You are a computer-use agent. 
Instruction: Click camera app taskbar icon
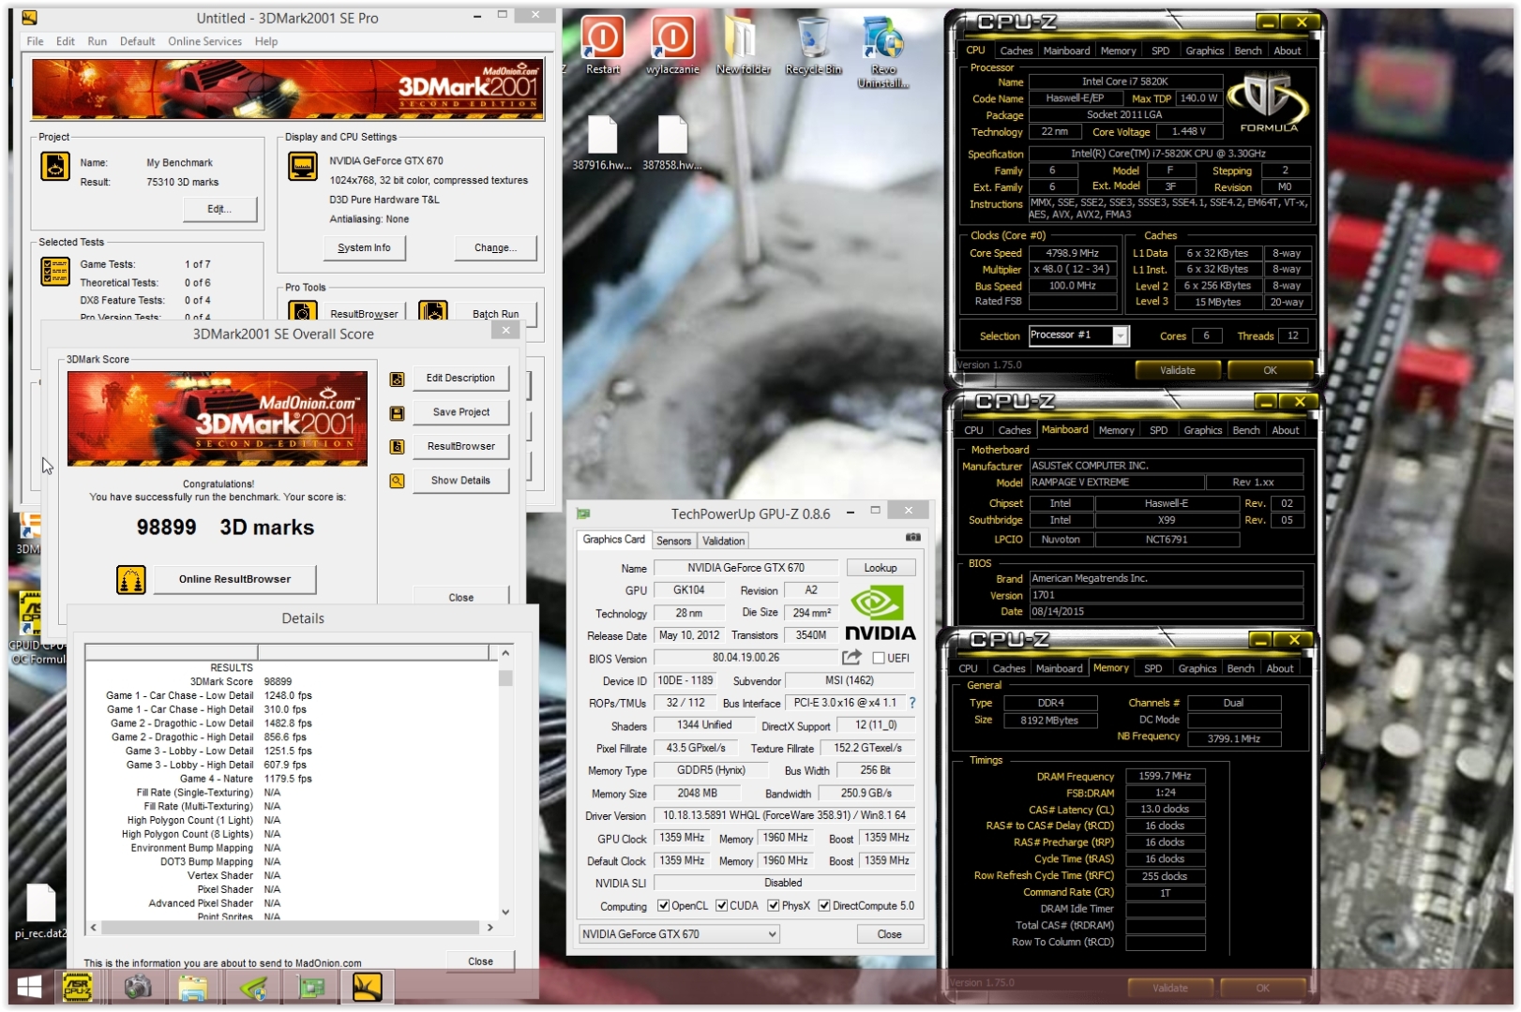tap(138, 987)
